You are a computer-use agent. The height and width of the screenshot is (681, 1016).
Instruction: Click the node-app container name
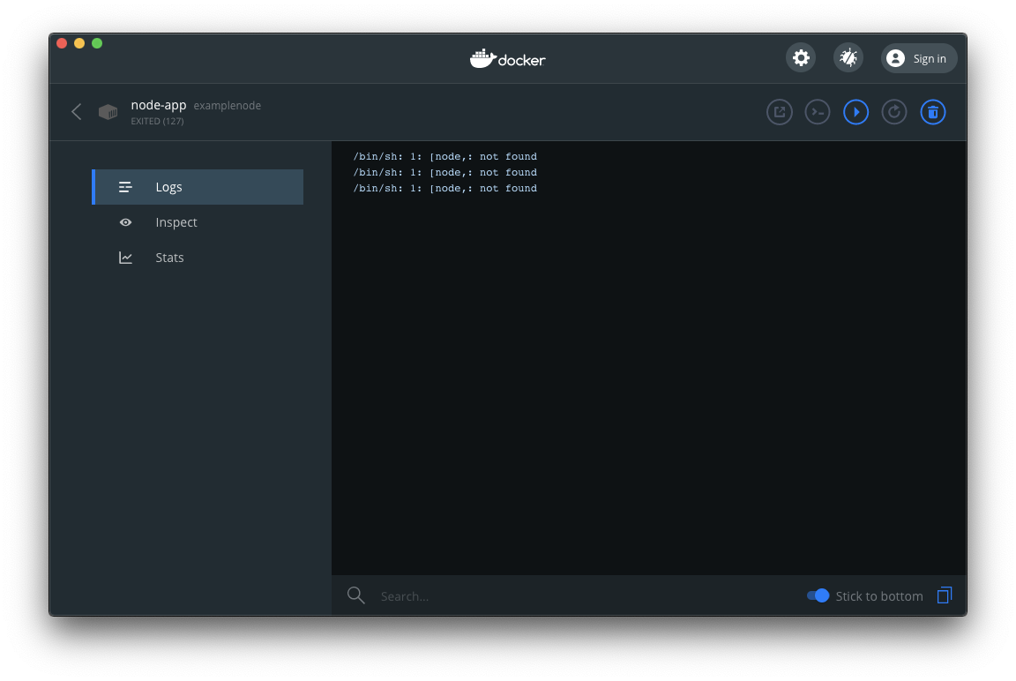pos(159,105)
